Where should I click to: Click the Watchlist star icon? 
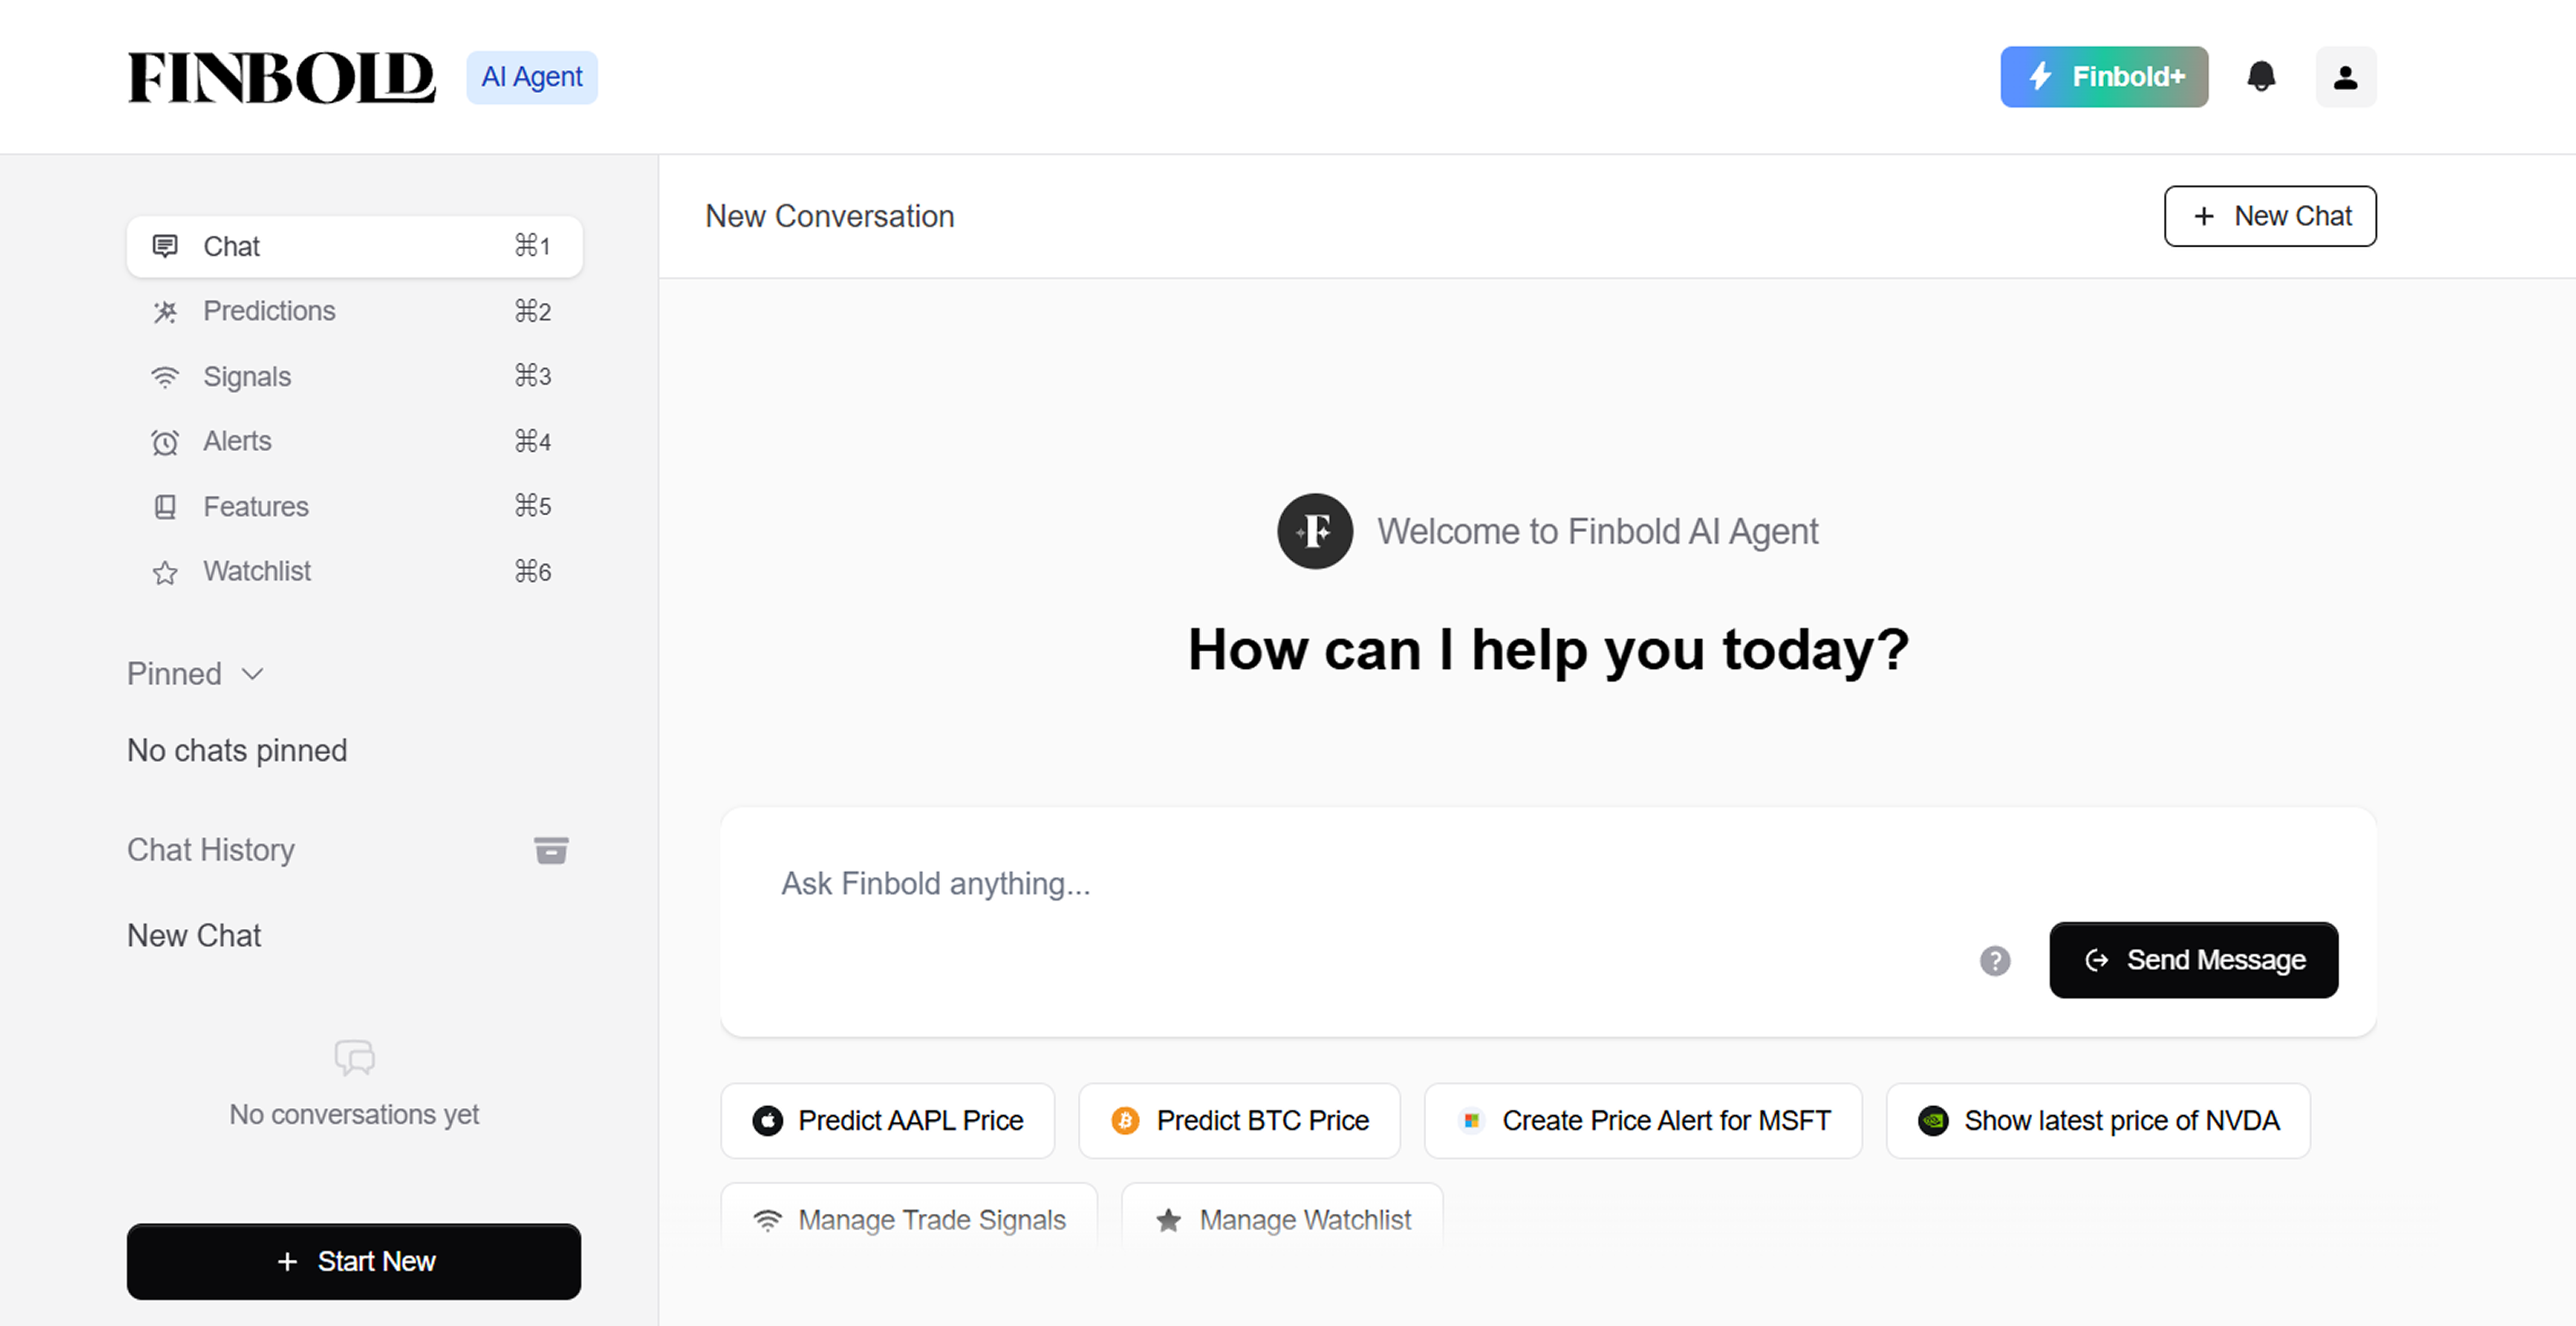point(166,571)
